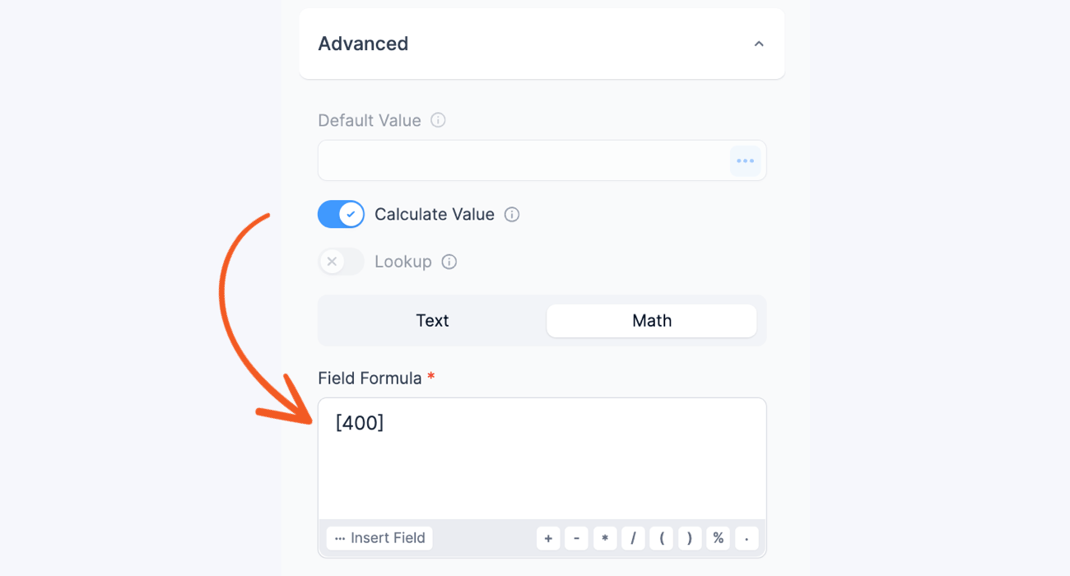Switch to the Text formula mode
The height and width of the screenshot is (576, 1070).
click(432, 321)
